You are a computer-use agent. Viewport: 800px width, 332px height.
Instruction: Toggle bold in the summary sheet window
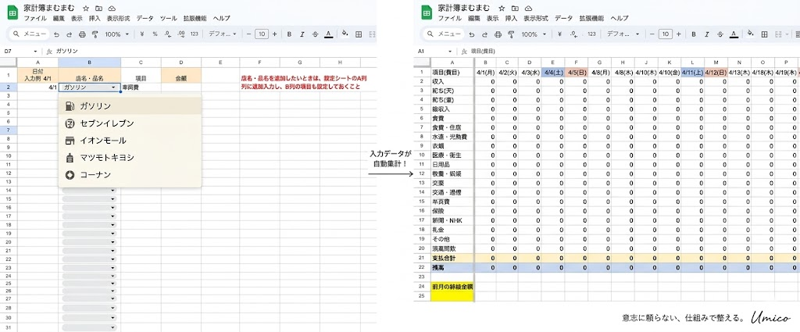click(694, 34)
